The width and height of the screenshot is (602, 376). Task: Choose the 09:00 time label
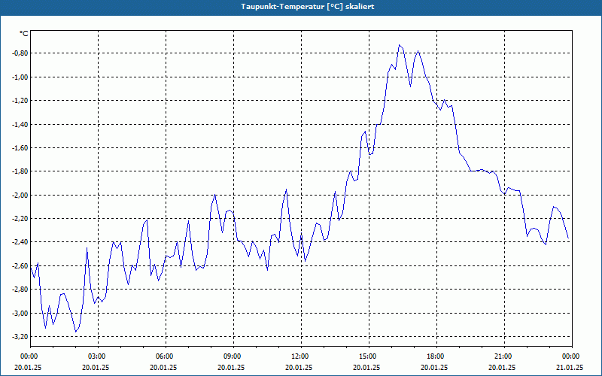(231, 356)
